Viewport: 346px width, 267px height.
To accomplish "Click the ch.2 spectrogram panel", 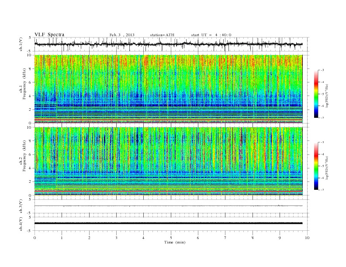I will click(168, 161).
